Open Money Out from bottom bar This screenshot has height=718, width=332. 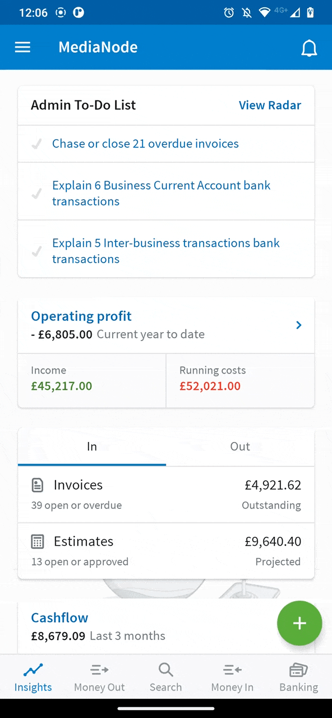click(99, 677)
